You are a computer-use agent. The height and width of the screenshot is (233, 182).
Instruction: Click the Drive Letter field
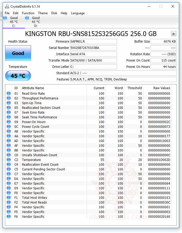tap(93, 67)
